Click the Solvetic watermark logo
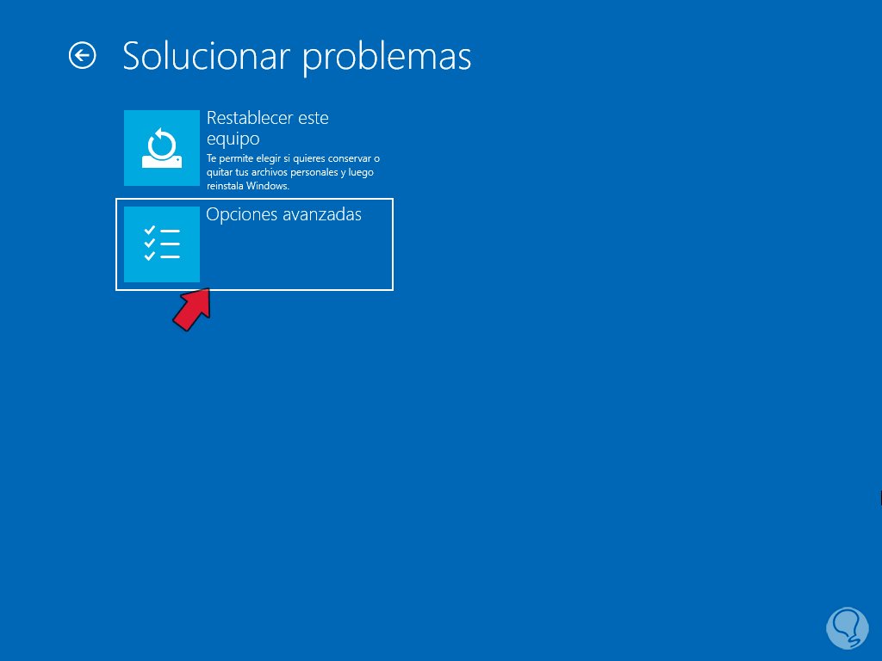Viewport: 882px width, 661px height. 848,627
